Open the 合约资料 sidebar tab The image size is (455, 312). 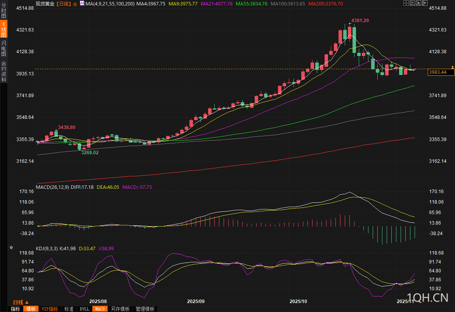3,71
